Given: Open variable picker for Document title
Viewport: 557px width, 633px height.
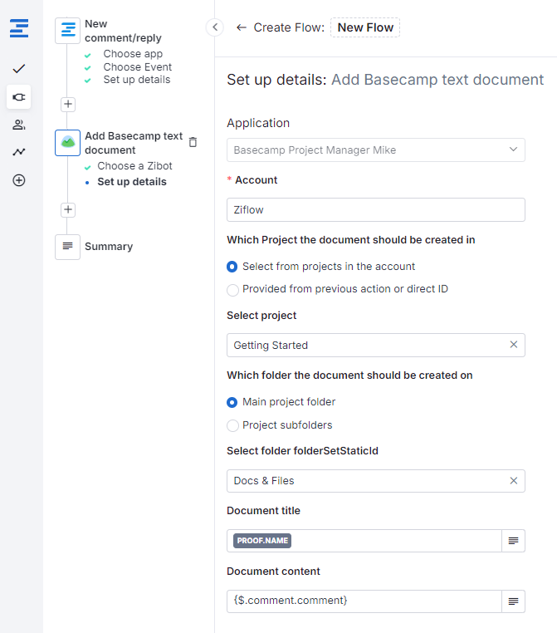Looking at the screenshot, I should 513,541.
